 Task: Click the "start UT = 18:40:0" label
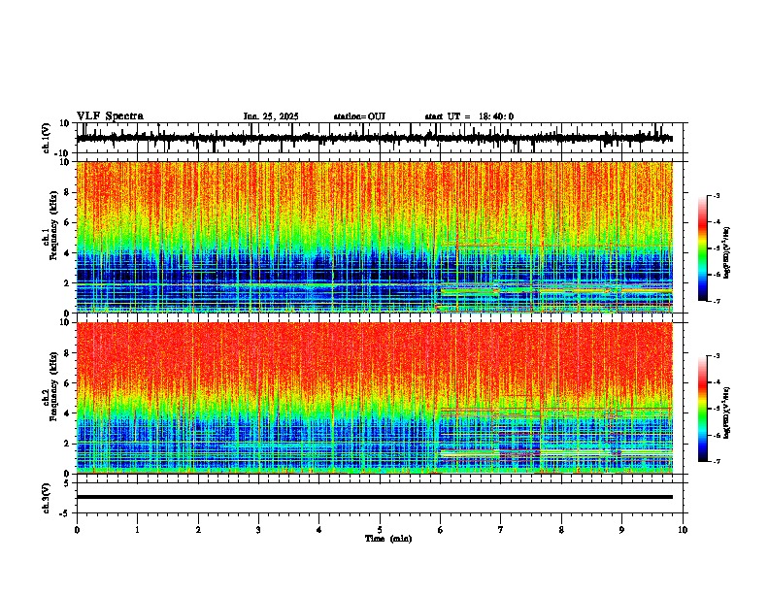tap(469, 116)
